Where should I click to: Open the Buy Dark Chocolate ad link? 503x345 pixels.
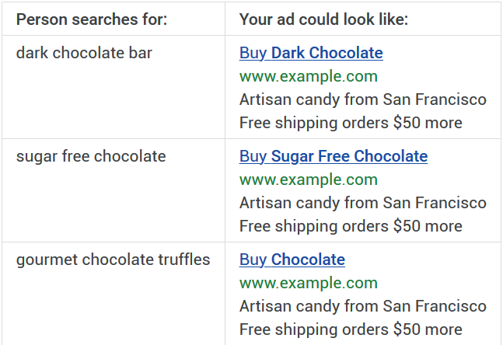[311, 53]
